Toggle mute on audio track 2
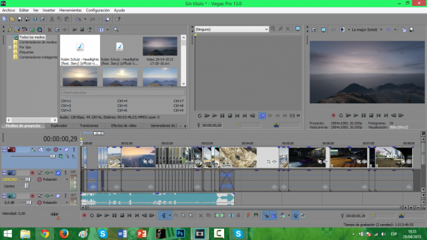This screenshot has height=240, width=427. tap(58, 173)
